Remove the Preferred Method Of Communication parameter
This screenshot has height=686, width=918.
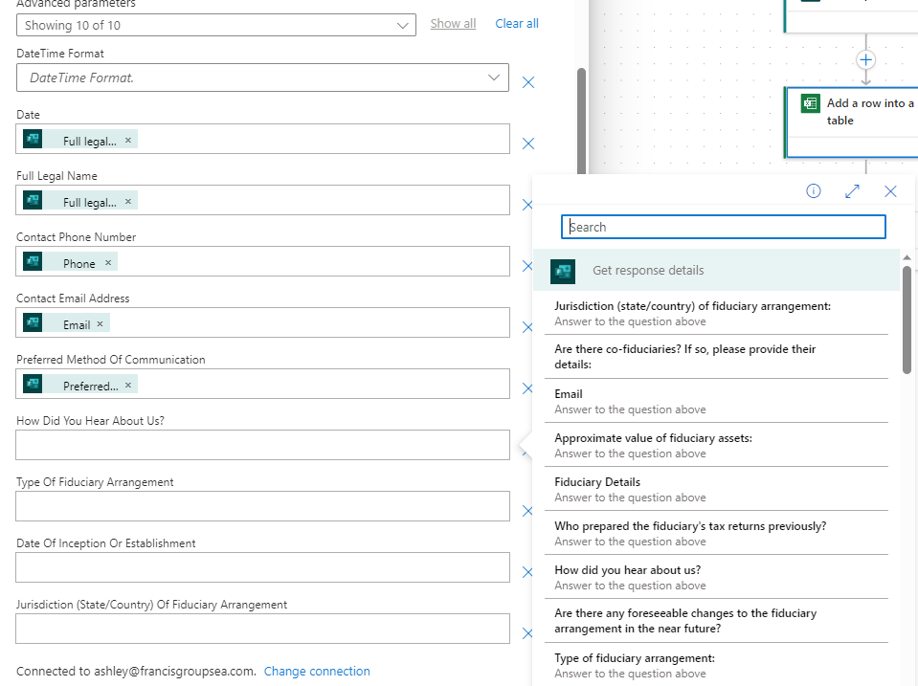click(x=527, y=388)
